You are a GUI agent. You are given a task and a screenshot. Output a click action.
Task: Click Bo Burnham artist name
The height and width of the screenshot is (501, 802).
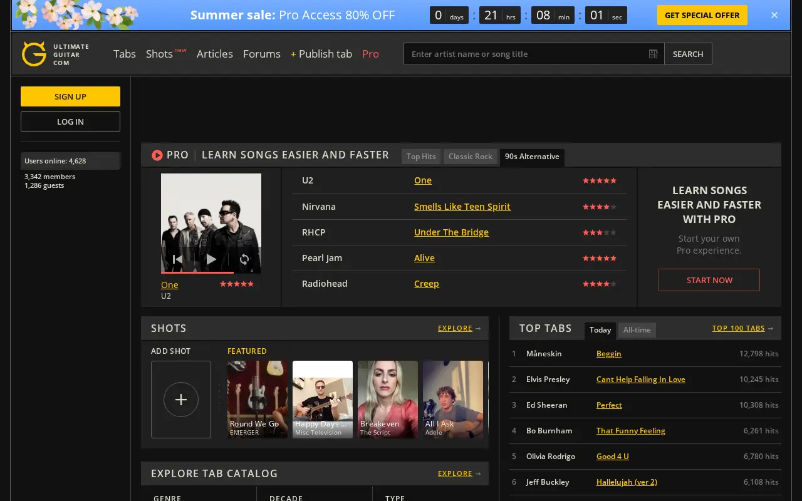pyautogui.click(x=549, y=431)
